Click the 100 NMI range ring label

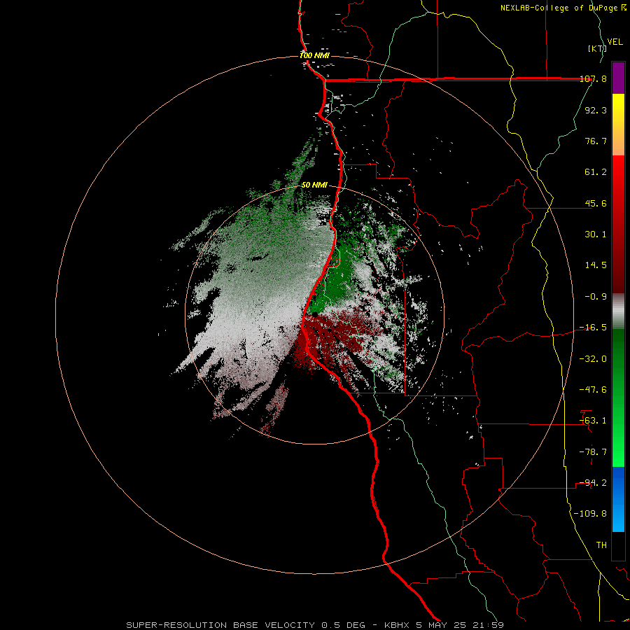[314, 55]
